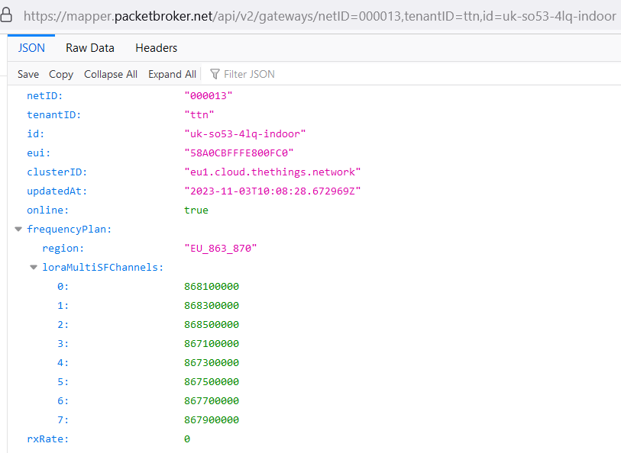Screen dimensions: 621x453
Task: Switch to the Raw Data tab
Action: (x=89, y=48)
